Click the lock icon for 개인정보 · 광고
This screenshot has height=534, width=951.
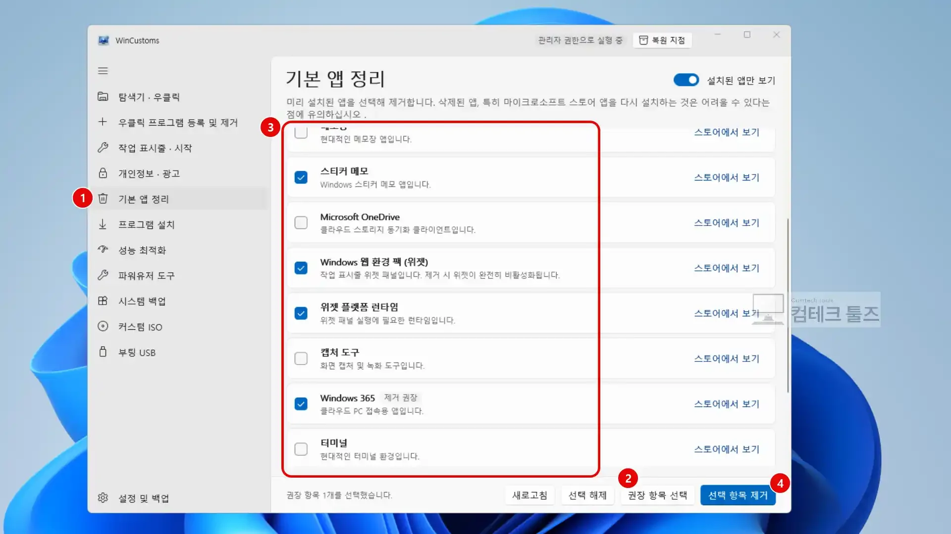coord(103,173)
